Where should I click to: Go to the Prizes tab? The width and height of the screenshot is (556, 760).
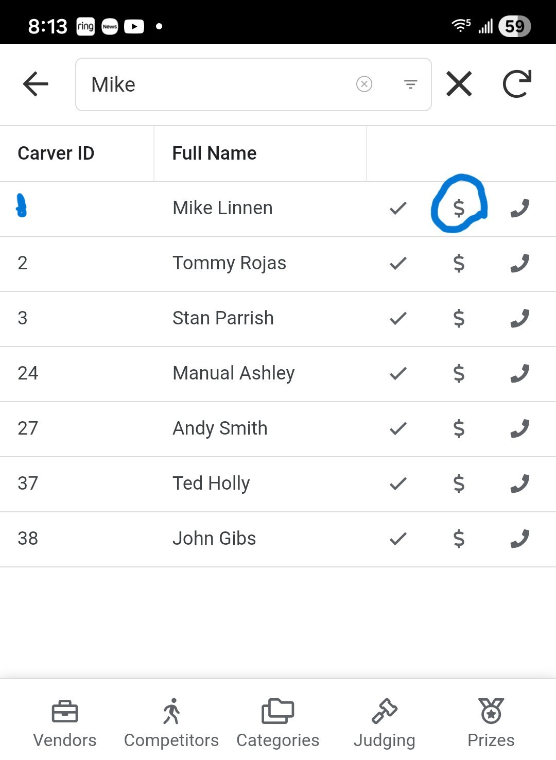[x=491, y=723]
